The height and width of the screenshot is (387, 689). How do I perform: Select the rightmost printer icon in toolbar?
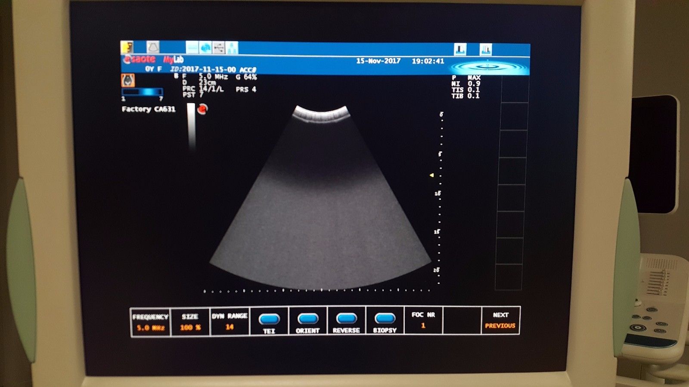486,49
